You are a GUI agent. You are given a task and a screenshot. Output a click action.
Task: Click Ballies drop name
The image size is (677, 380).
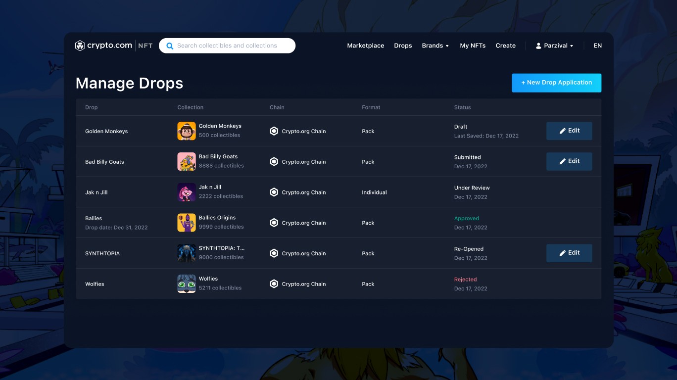[94, 218]
